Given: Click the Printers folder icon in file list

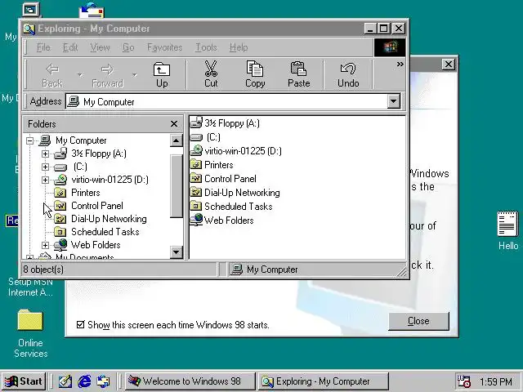Looking at the screenshot, I should click(196, 165).
